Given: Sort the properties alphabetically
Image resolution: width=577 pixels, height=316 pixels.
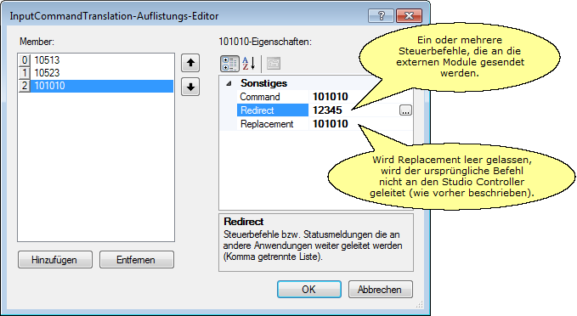Looking at the screenshot, I should [249, 64].
